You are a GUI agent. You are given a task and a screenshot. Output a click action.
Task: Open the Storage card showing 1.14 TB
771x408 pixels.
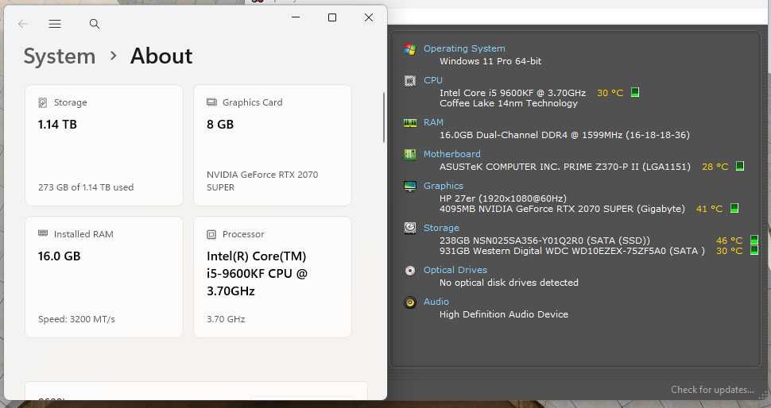(x=104, y=145)
